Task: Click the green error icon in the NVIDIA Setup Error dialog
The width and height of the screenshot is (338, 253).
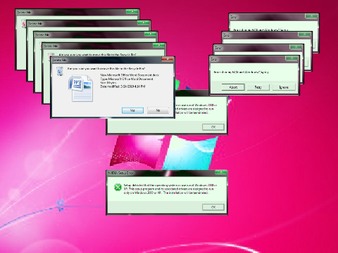Action: [x=118, y=187]
